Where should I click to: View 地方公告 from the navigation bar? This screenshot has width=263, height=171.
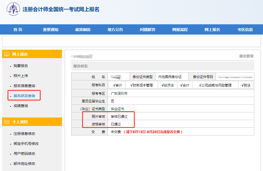pyautogui.click(x=115, y=29)
